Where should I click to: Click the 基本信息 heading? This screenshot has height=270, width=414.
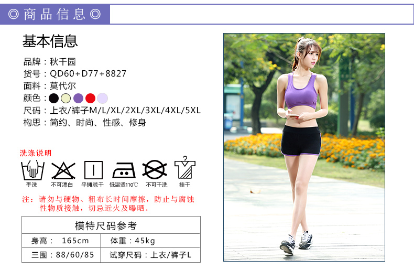50,41
